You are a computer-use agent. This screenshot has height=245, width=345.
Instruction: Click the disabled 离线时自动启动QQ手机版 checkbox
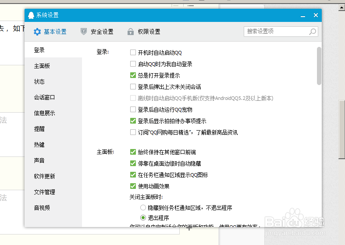(133, 98)
